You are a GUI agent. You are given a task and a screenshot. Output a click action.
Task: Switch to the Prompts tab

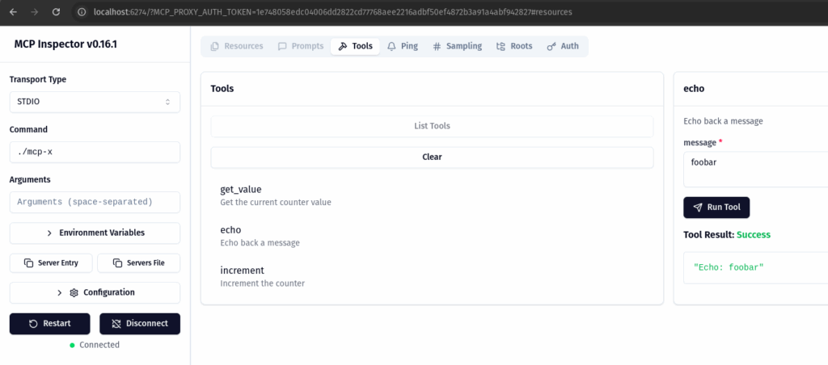(x=301, y=46)
